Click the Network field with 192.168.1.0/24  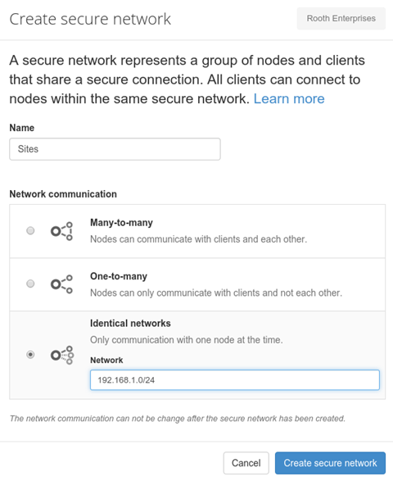(x=235, y=380)
